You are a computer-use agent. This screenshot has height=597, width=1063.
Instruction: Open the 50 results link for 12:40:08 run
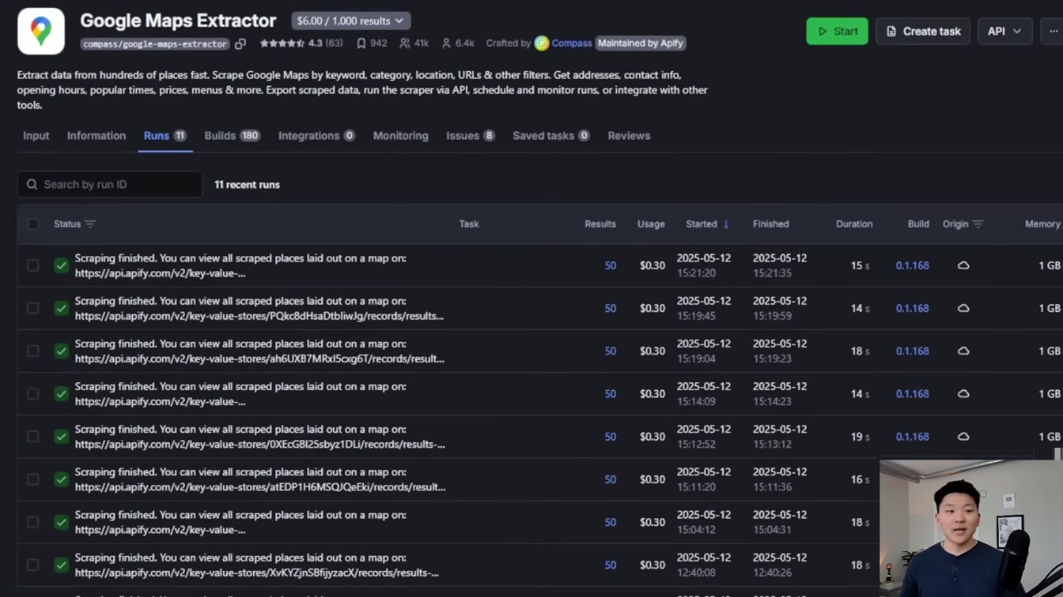611,565
